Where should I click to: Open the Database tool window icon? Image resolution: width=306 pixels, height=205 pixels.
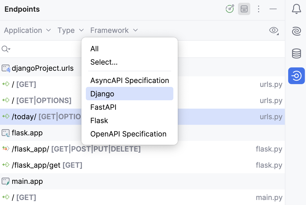pyautogui.click(x=297, y=53)
